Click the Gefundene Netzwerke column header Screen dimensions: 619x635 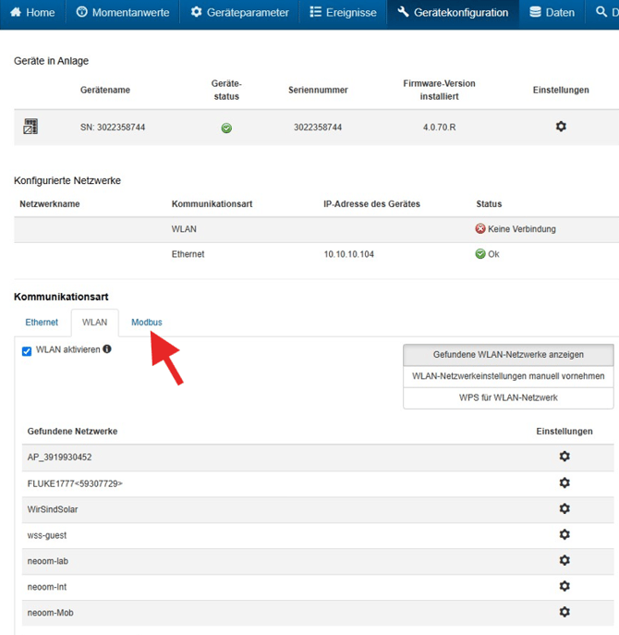click(72, 432)
